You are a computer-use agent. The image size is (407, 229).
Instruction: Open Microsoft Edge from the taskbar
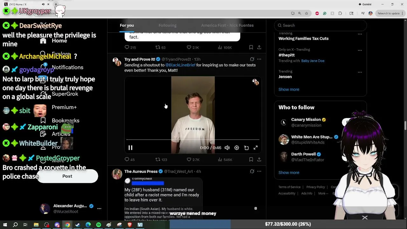(x=88, y=225)
